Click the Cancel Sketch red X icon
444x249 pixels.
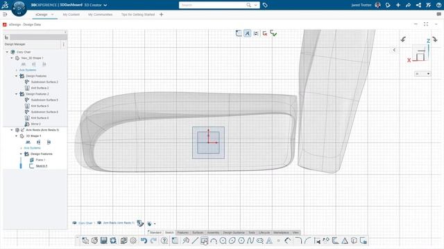coord(265,33)
